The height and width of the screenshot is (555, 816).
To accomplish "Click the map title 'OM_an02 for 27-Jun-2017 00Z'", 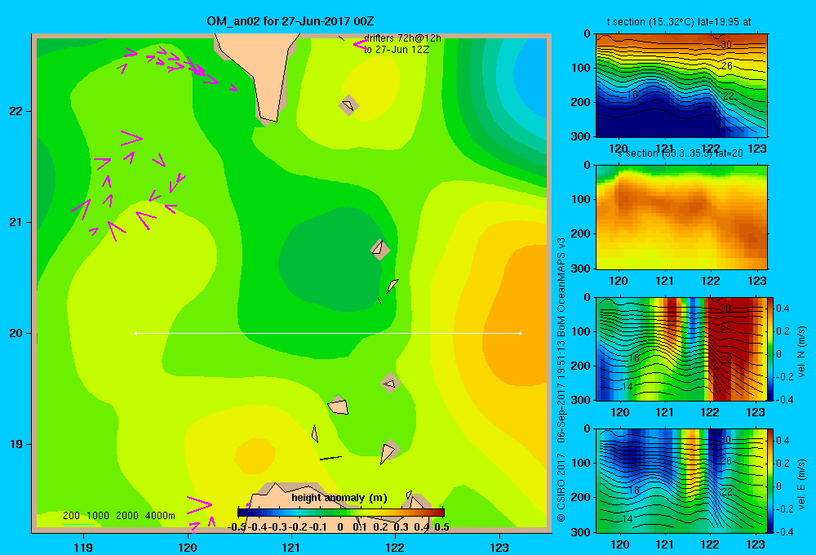I will coord(290,21).
